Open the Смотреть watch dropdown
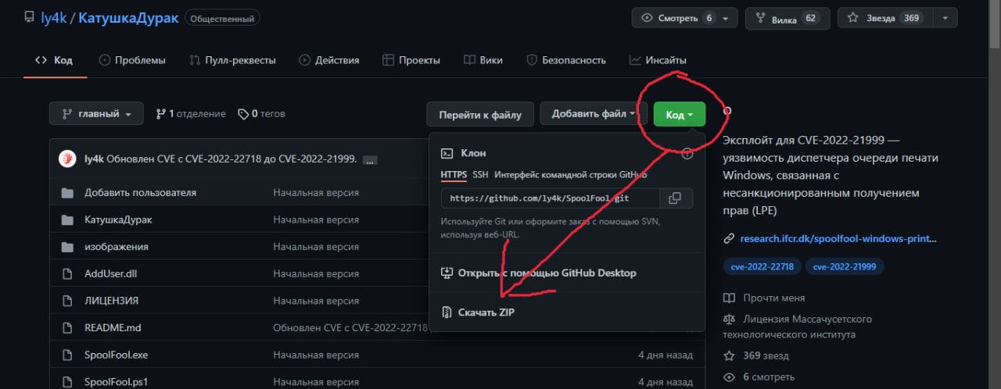The height and width of the screenshot is (389, 1001). [x=684, y=18]
